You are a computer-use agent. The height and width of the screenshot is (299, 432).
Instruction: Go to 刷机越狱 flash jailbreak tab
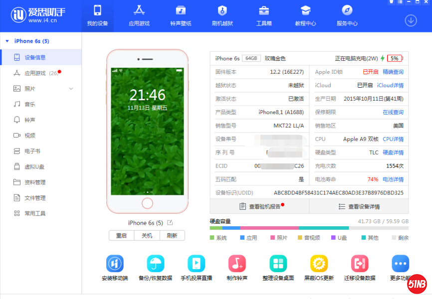coord(222,16)
